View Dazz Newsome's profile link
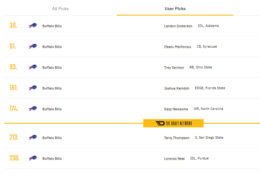The height and width of the screenshot is (179, 260). pos(176,109)
